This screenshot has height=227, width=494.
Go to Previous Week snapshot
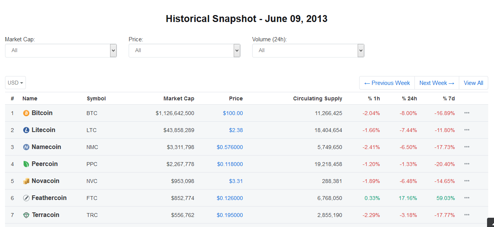(387, 83)
